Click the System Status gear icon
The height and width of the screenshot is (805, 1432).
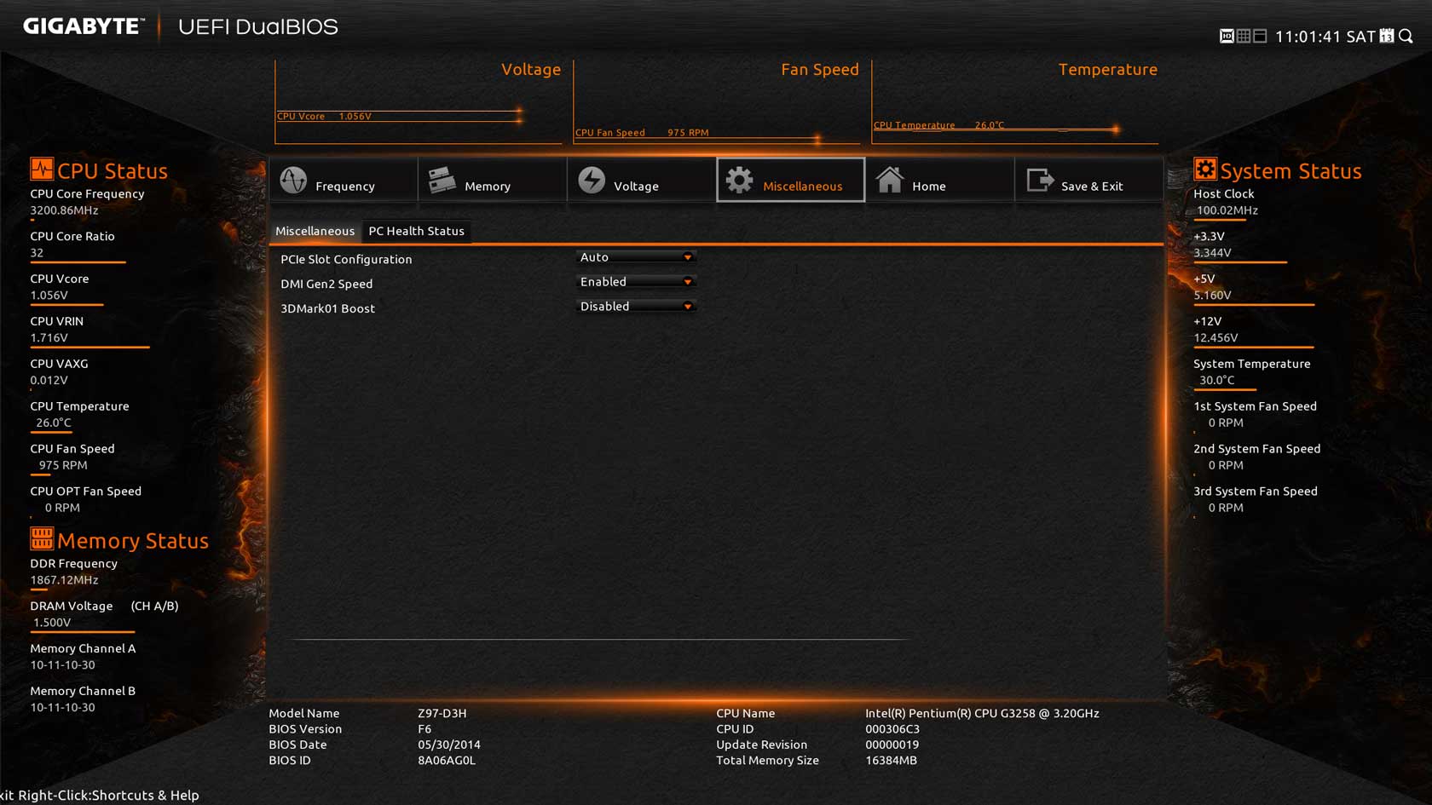[1204, 169]
